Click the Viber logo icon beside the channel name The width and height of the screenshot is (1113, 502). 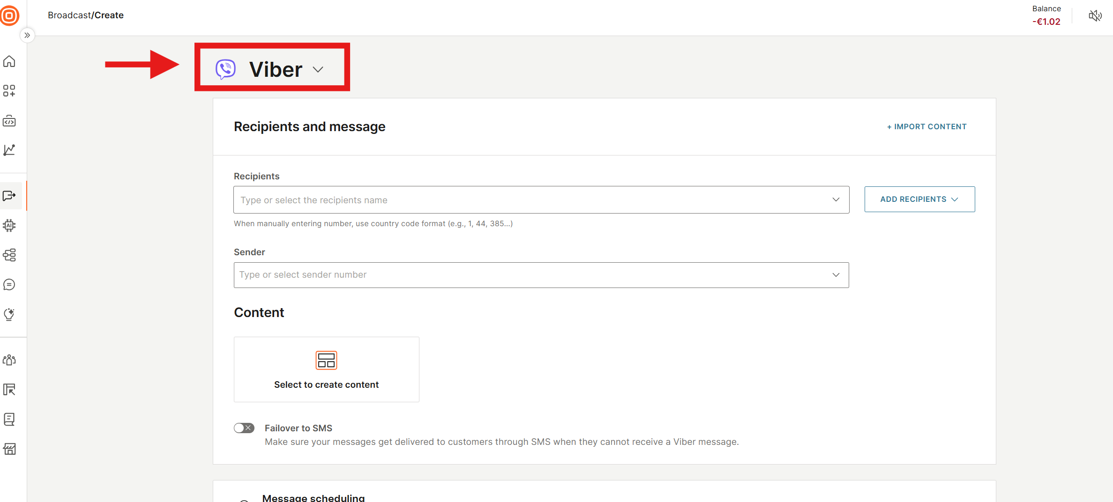(x=225, y=69)
